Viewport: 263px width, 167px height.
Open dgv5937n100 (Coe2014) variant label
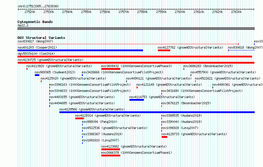[x=36, y=54]
